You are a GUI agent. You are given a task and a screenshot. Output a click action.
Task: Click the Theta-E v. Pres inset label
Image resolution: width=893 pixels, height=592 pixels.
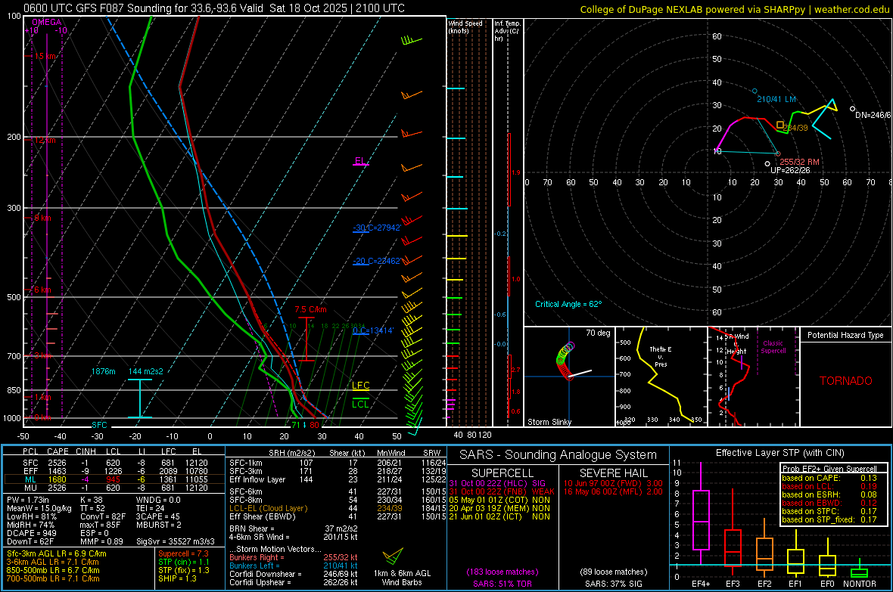click(661, 357)
